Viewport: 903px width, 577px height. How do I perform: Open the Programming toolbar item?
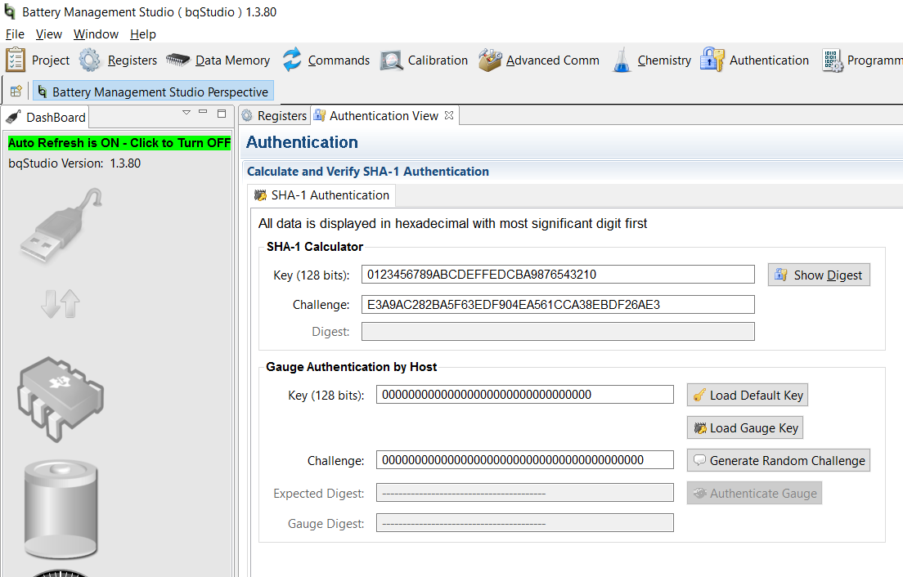[x=862, y=60]
